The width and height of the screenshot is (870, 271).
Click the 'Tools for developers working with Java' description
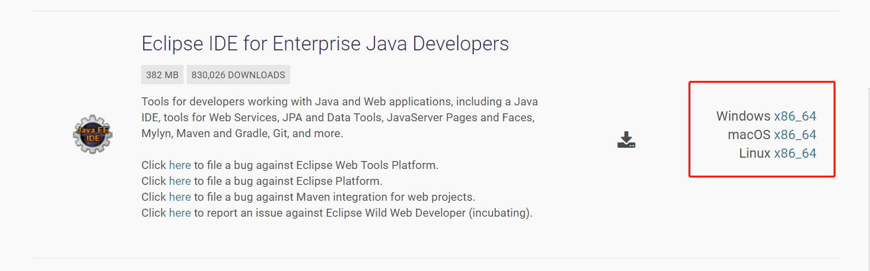(x=340, y=118)
